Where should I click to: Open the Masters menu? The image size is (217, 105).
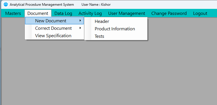[x=13, y=13]
